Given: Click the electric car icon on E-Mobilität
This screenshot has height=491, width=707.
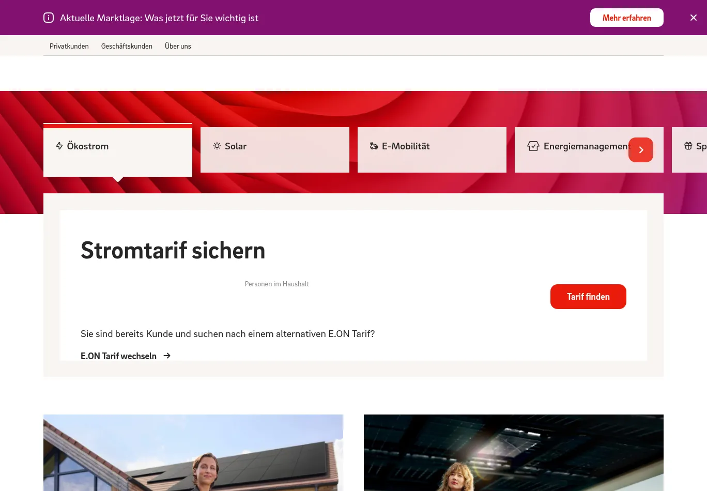Looking at the screenshot, I should pos(374,146).
